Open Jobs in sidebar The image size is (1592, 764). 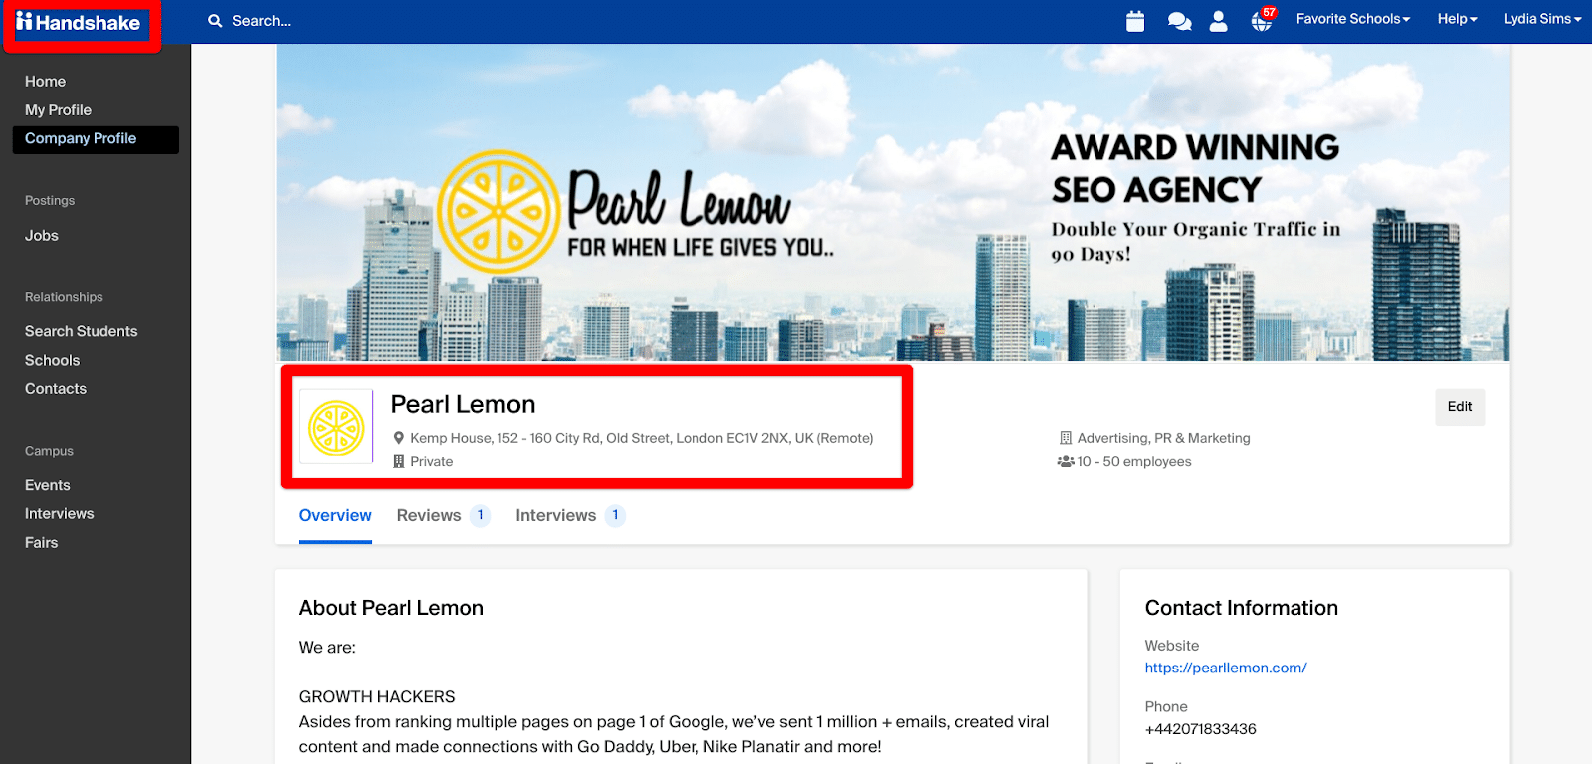pyautogui.click(x=42, y=236)
